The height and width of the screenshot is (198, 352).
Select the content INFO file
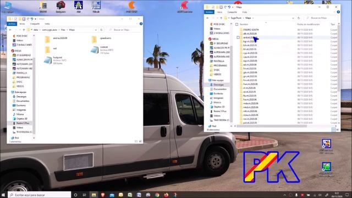click(x=101, y=50)
